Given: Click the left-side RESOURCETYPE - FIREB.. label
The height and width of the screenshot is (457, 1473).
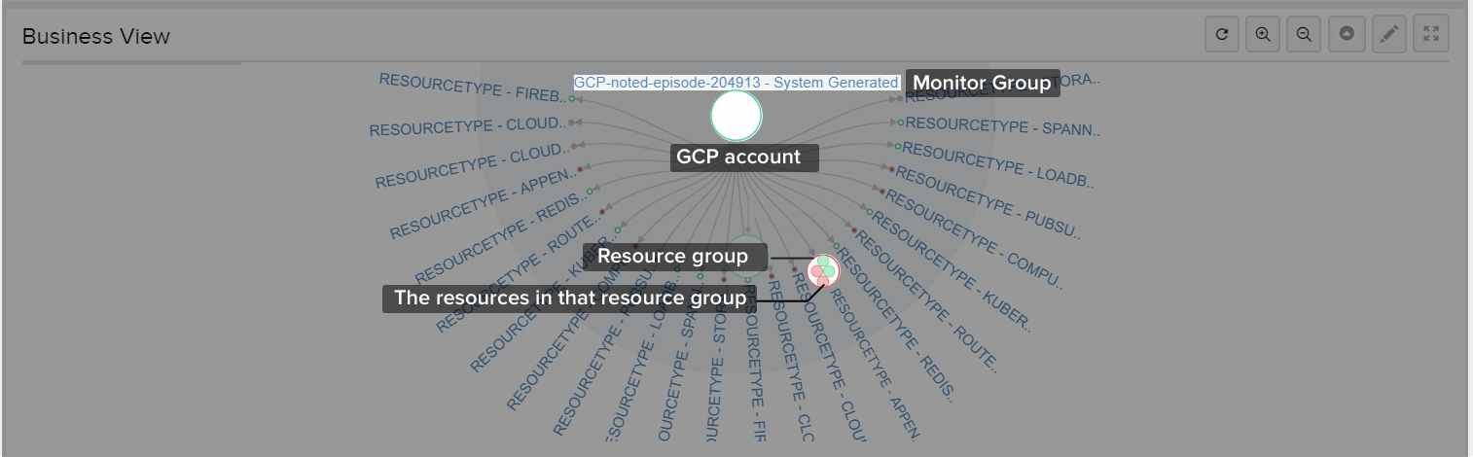Looking at the screenshot, I should pyautogui.click(x=471, y=88).
